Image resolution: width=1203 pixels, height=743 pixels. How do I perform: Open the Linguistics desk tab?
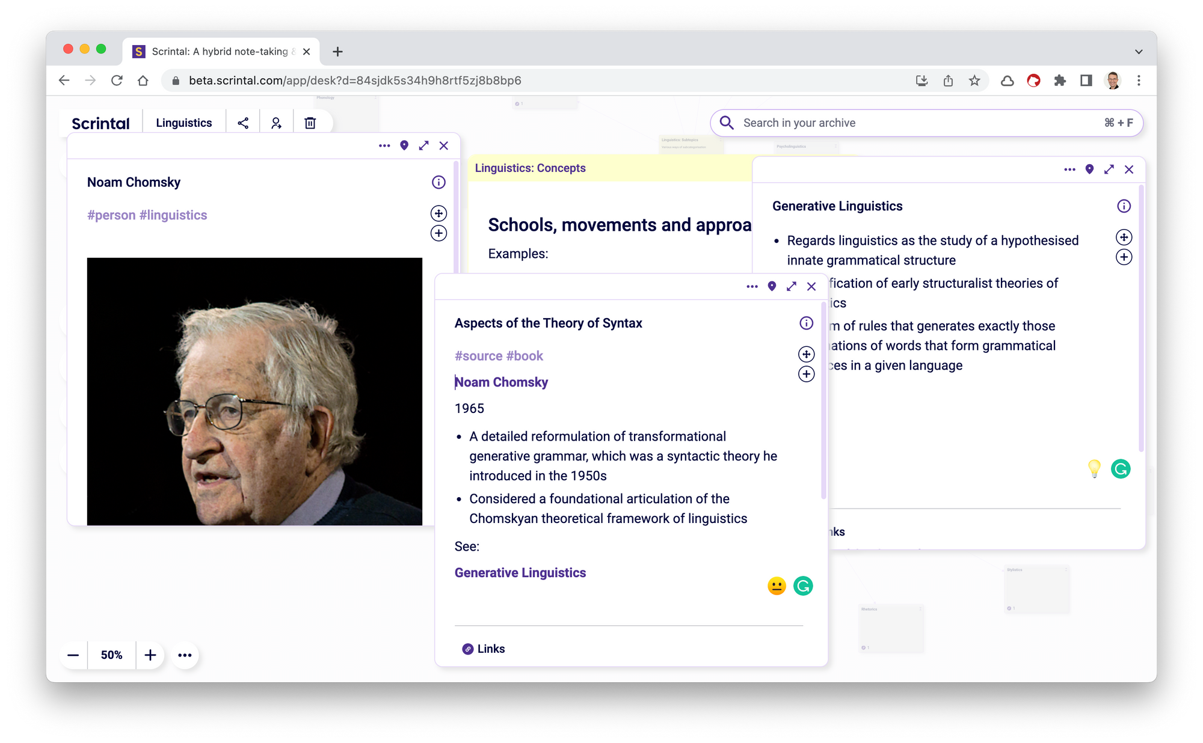183,123
